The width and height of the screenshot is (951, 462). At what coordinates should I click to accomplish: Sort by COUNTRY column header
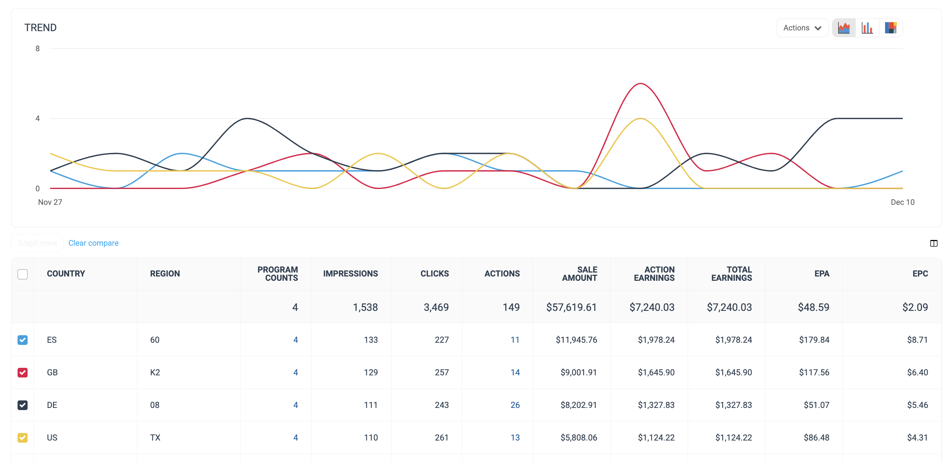pos(66,274)
